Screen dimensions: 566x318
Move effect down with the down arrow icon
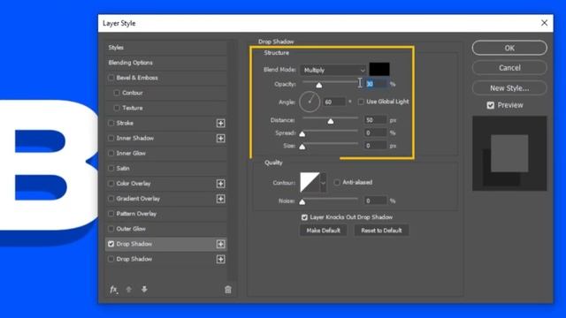144,290
